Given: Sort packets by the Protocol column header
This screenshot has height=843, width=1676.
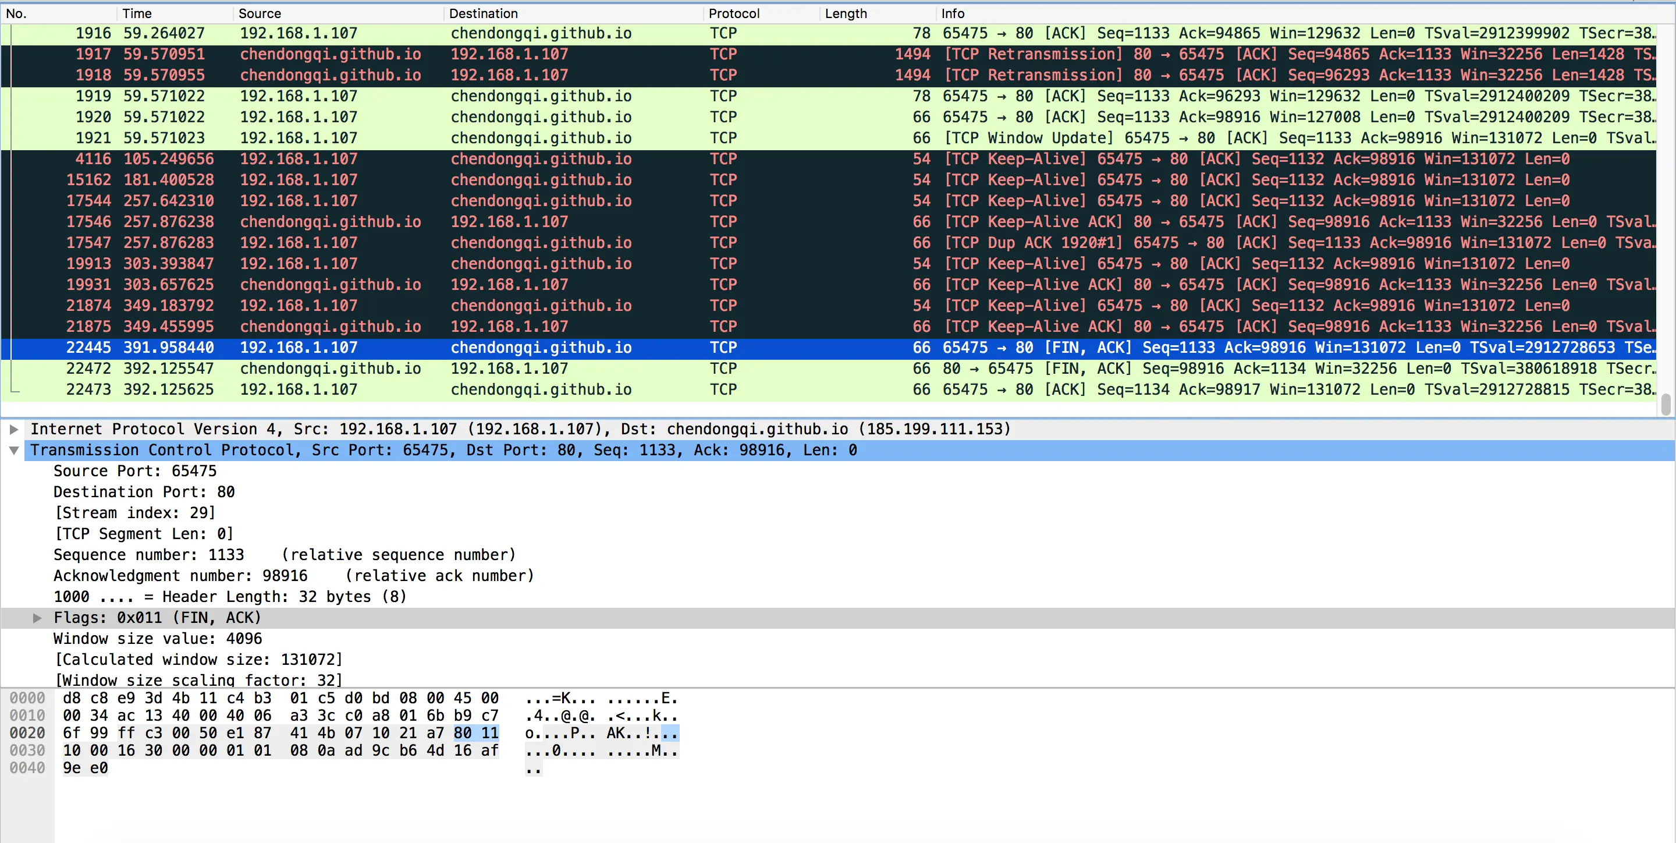Looking at the screenshot, I should (734, 13).
